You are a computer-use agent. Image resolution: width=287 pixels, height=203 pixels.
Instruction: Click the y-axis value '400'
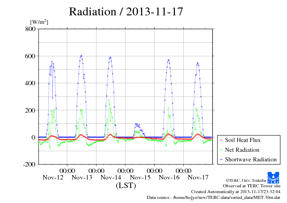pos(30,83)
